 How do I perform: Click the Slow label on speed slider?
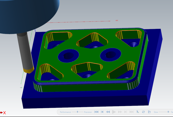point(156,112)
